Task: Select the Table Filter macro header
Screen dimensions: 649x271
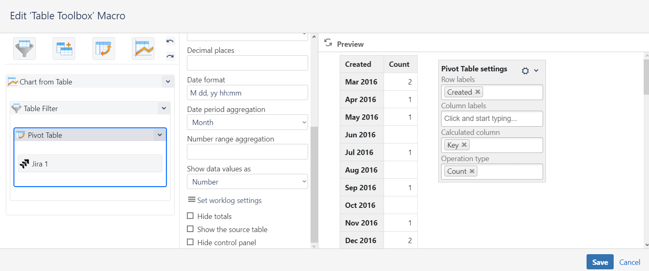Action: pos(82,108)
